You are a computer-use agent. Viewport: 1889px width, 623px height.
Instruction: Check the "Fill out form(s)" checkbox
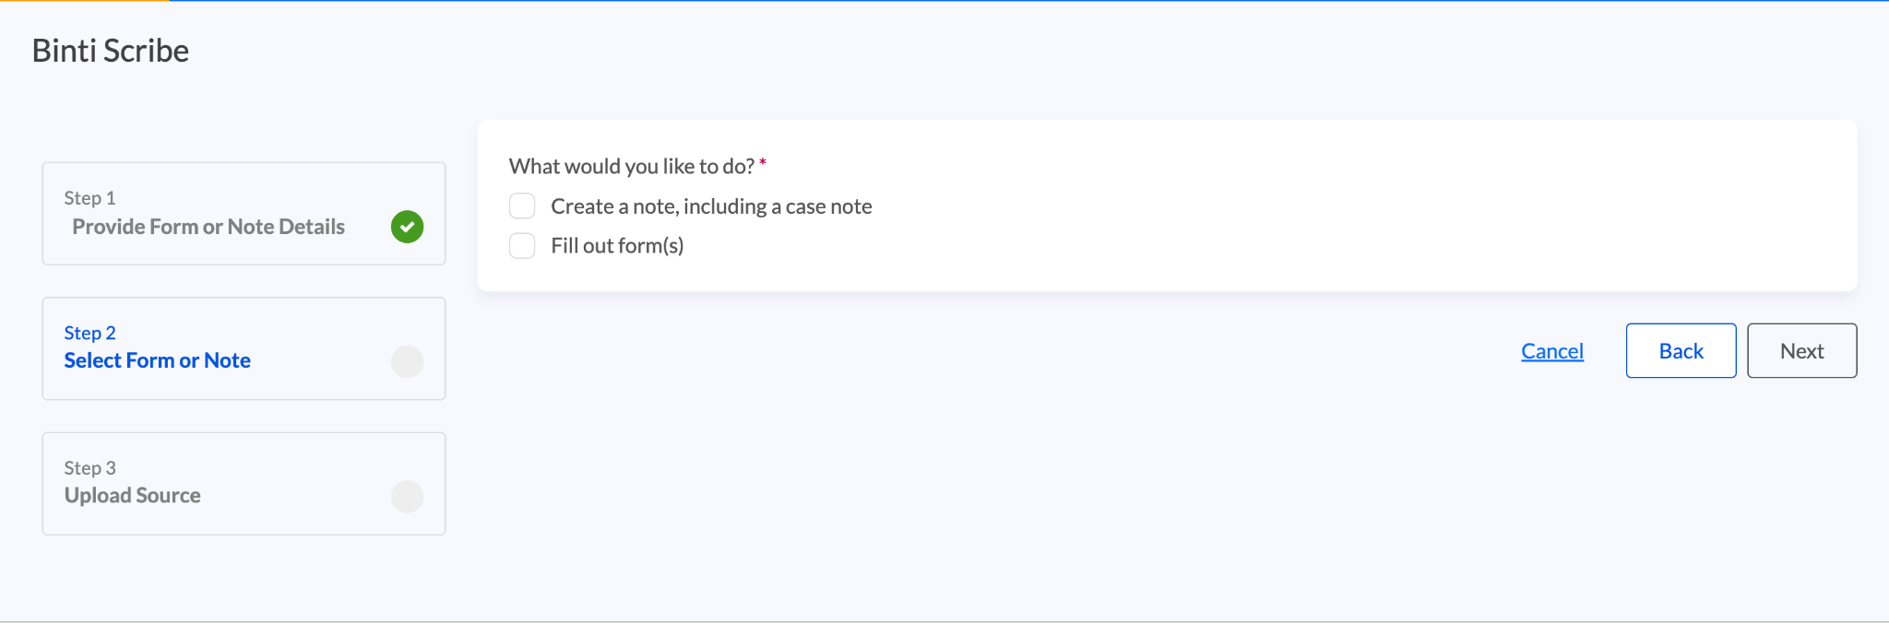522,245
